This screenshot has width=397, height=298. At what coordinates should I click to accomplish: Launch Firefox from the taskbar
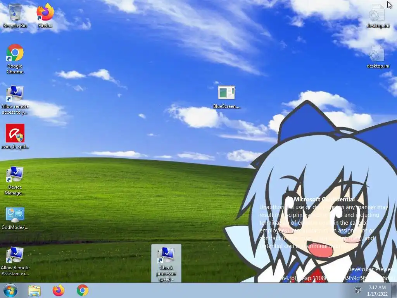(x=59, y=290)
